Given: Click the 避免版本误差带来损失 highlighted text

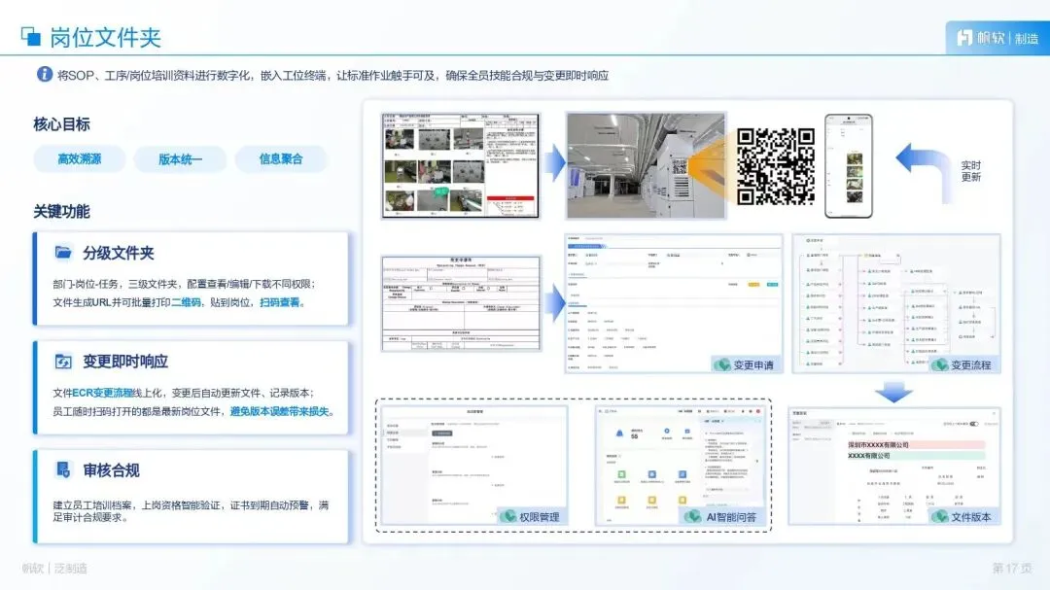Looking at the screenshot, I should click(x=279, y=411).
